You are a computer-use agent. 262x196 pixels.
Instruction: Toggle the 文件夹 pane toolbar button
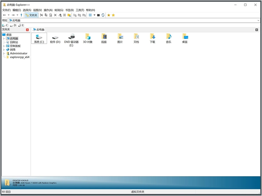tap(31, 15)
